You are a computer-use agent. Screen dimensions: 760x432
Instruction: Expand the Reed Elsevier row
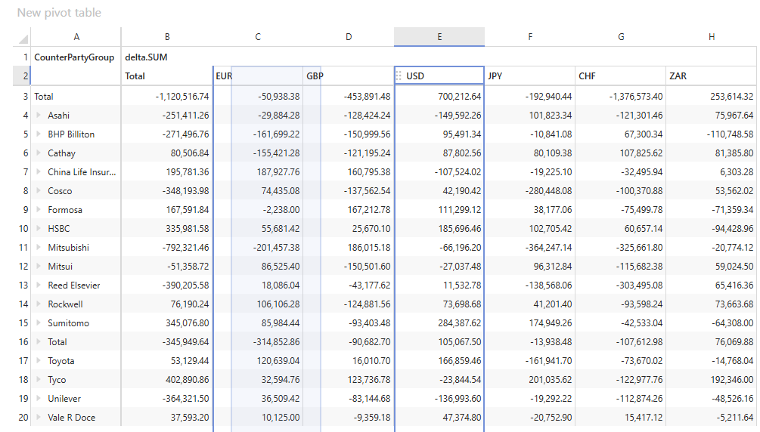click(39, 285)
